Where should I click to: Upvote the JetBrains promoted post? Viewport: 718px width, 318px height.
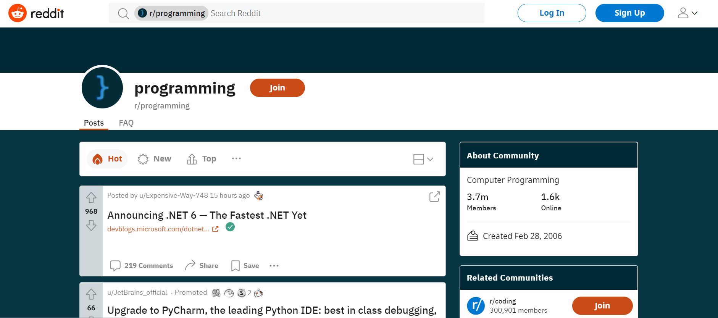pyautogui.click(x=91, y=294)
